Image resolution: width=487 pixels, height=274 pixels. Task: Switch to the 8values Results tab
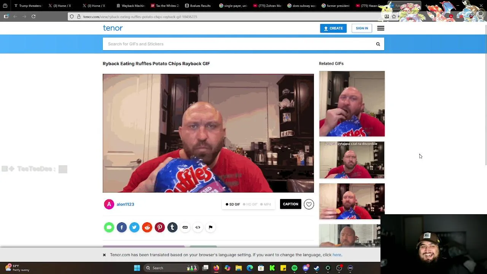click(x=198, y=6)
